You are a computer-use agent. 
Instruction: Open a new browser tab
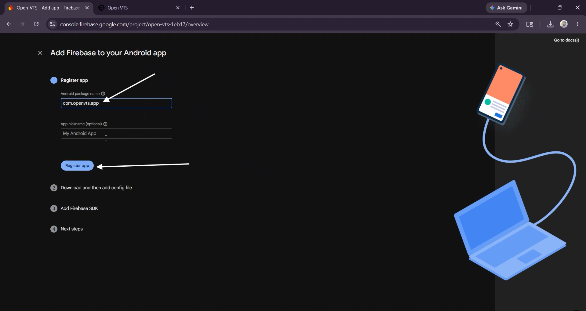[x=192, y=8]
